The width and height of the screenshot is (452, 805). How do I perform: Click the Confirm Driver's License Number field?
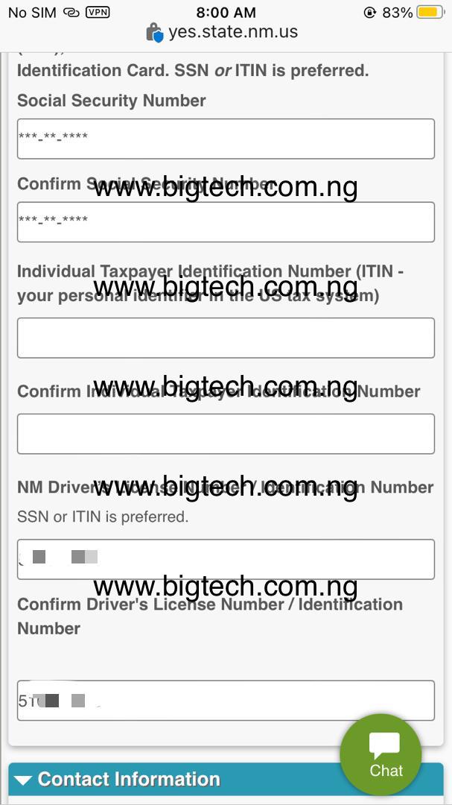point(226,700)
